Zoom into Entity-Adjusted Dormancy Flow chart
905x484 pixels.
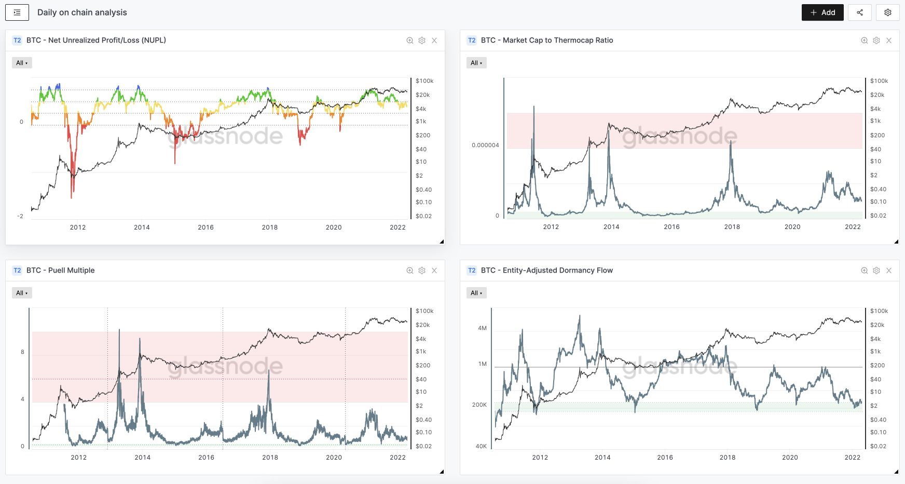(865, 271)
